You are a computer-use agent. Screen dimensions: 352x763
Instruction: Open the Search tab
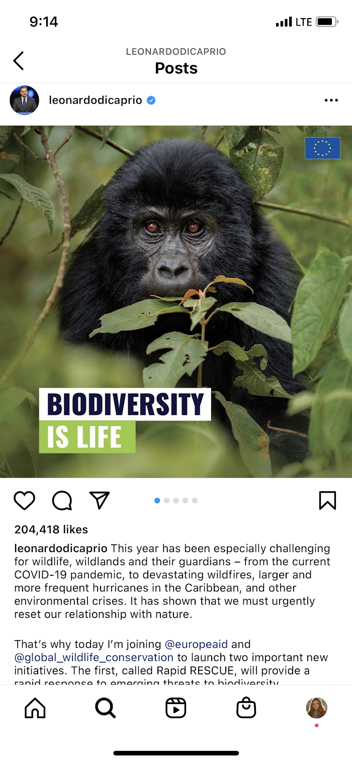(x=106, y=708)
